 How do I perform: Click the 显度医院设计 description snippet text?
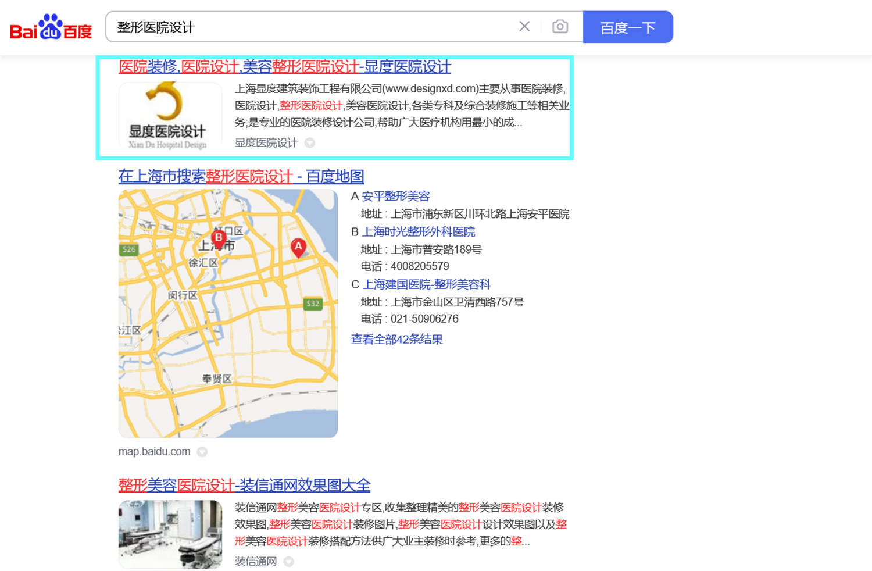[402, 106]
